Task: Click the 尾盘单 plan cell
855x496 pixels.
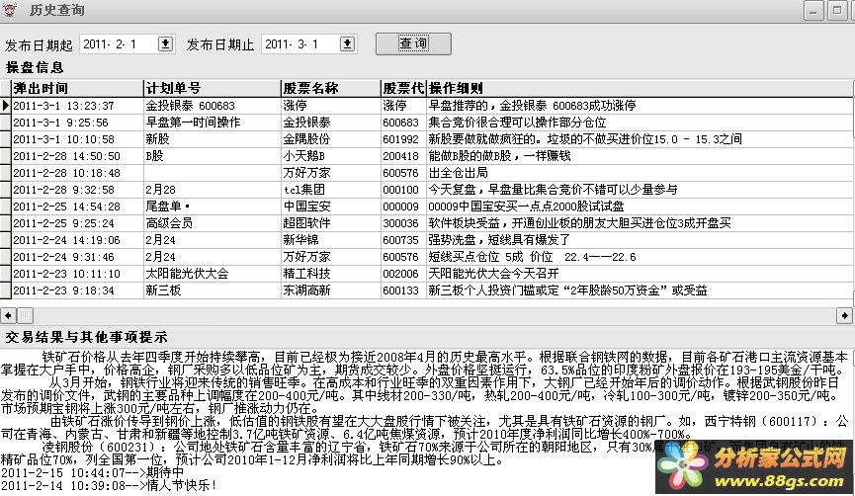Action: point(213,207)
